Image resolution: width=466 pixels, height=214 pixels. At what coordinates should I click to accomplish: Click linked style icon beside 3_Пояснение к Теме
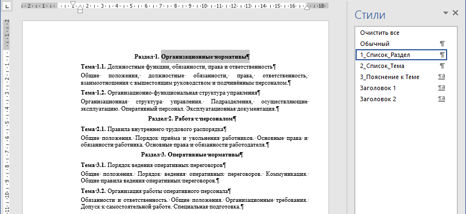point(442,77)
